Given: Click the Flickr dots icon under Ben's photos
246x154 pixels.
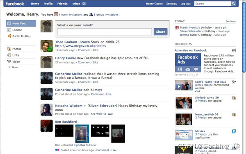Looking at the screenshot, I should [x=57, y=150].
